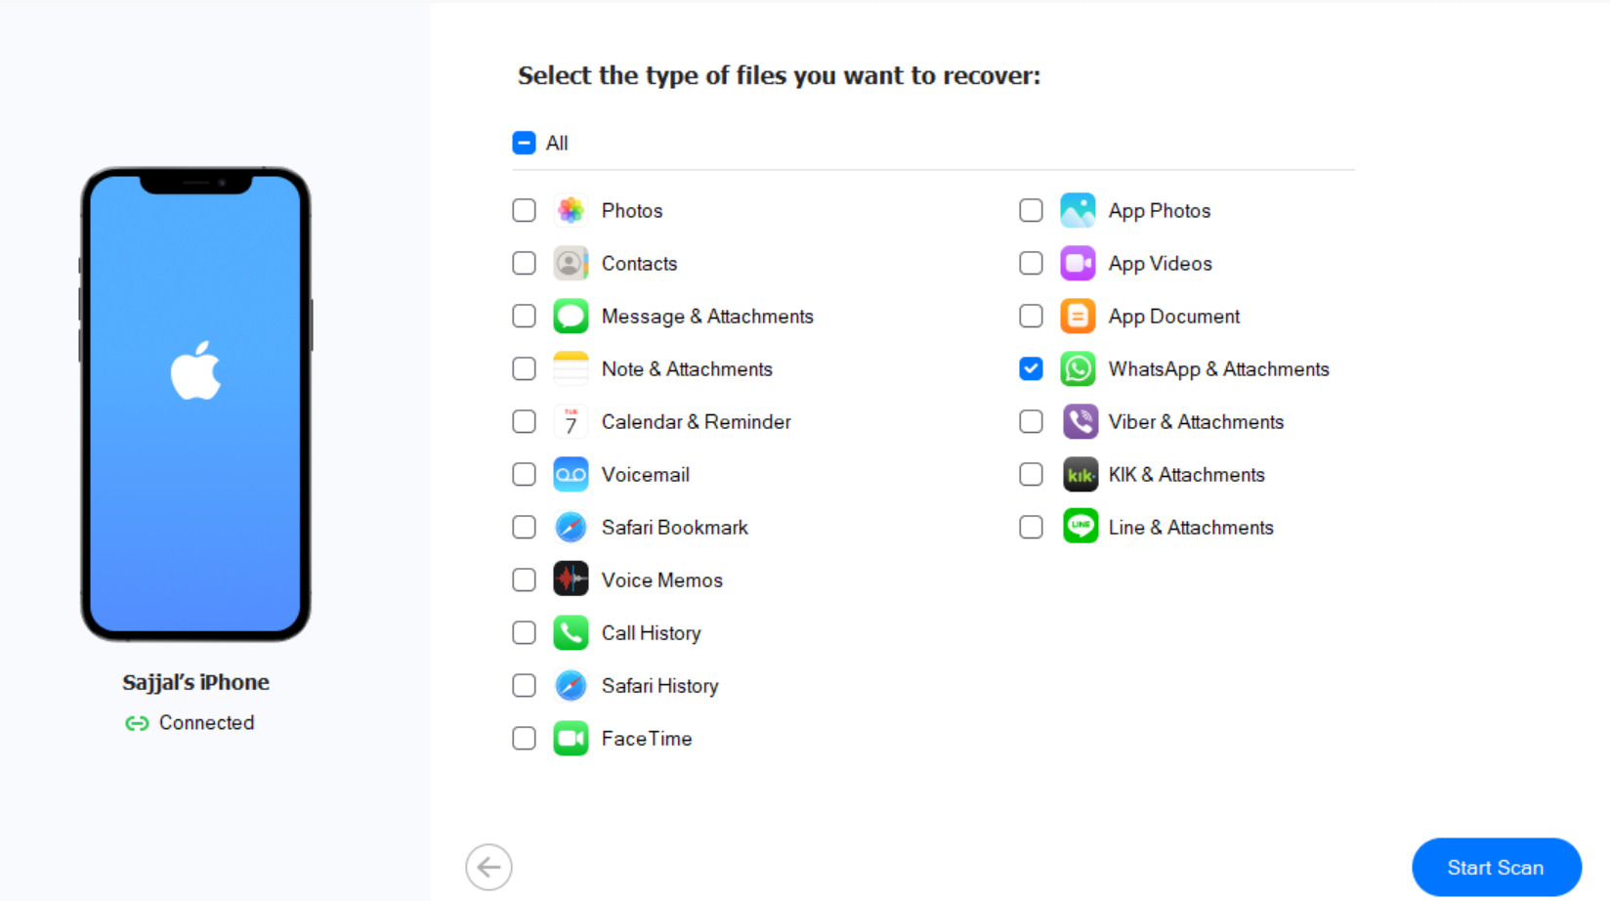1610x901 pixels.
Task: Uncheck WhatsApp & Attachments checkbox
Action: 1031,368
